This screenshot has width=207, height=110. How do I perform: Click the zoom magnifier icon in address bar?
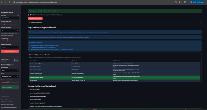click(176, 2)
